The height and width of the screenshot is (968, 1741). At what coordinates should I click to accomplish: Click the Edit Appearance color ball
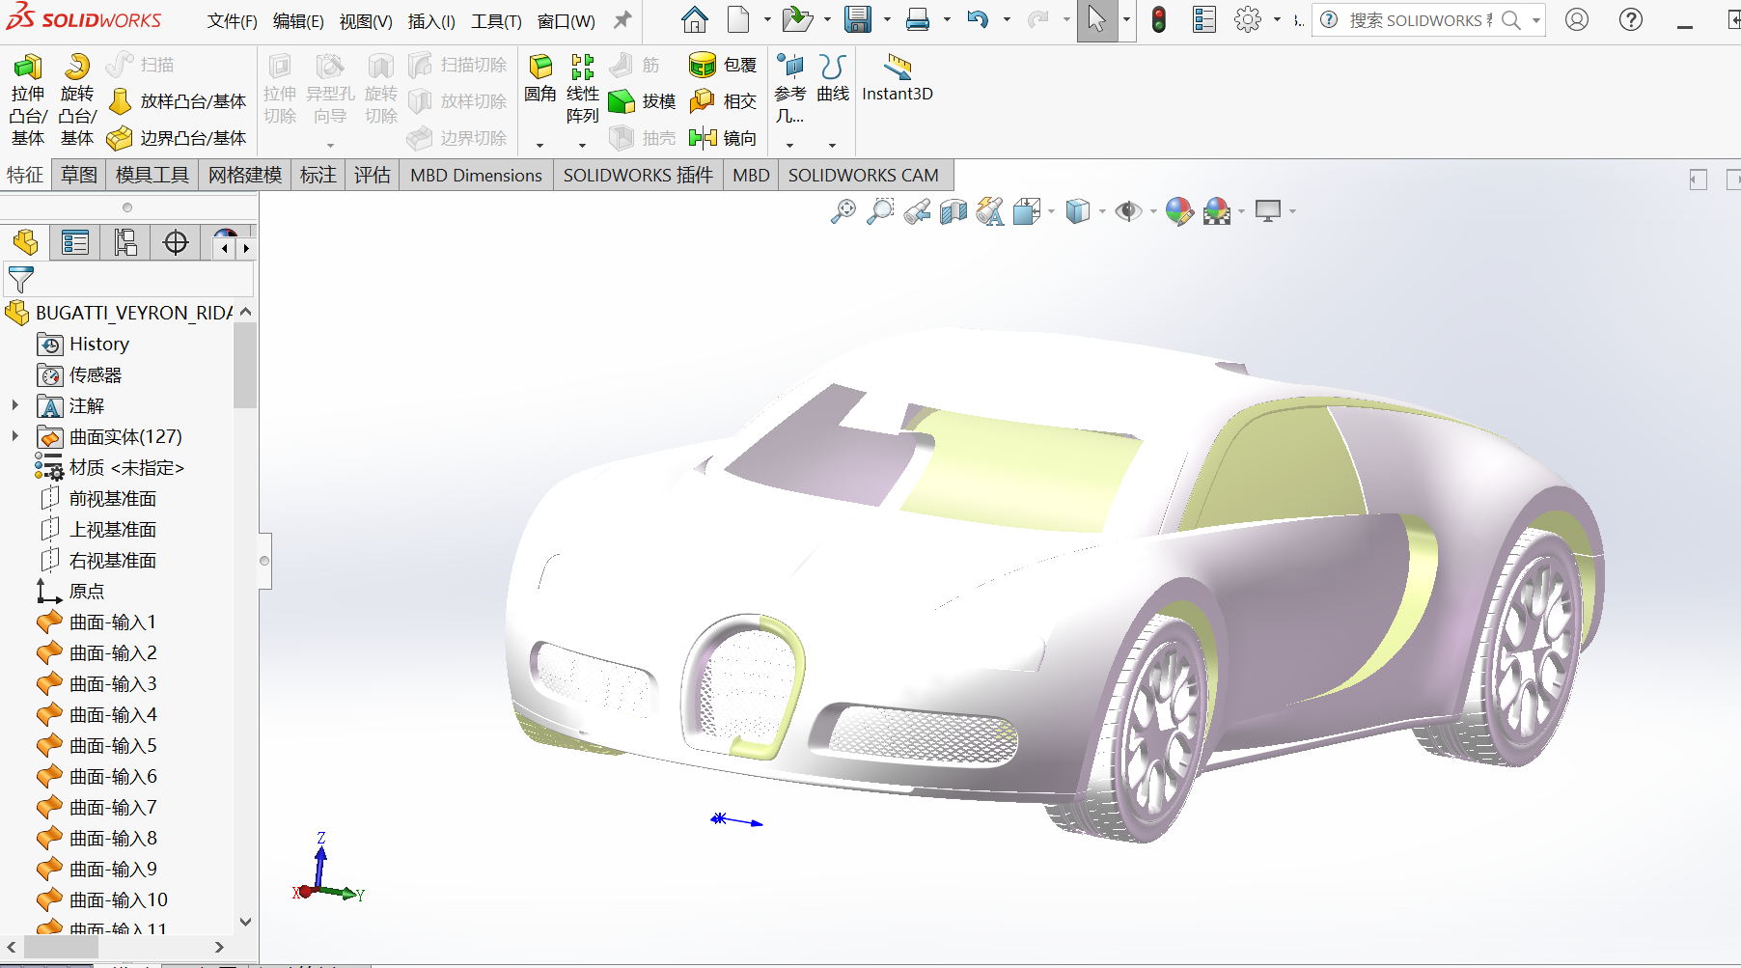[x=1179, y=211]
